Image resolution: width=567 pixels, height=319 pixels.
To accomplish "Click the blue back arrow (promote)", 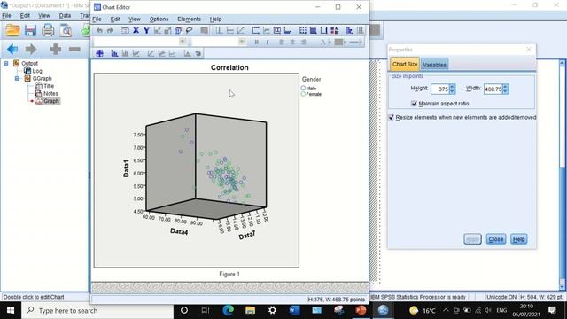I will click(x=12, y=49).
